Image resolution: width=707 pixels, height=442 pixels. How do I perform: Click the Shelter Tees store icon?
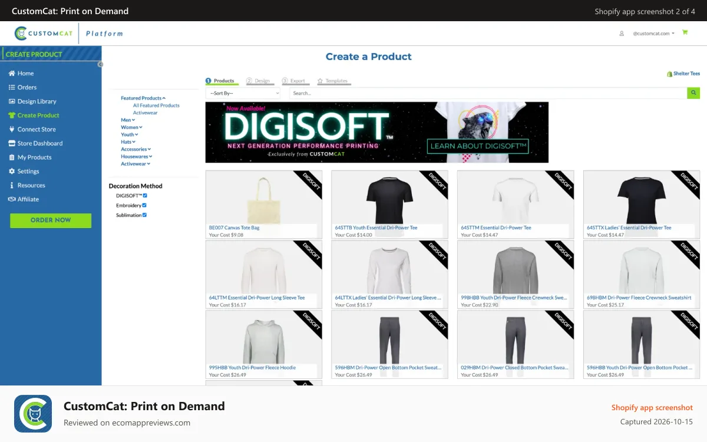tap(669, 74)
